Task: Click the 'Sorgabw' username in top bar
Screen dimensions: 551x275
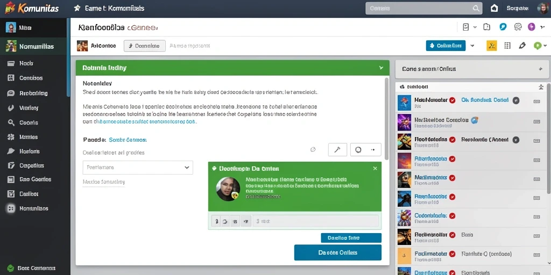Action: (518, 9)
